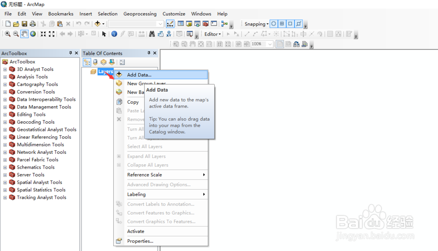Open the Editor dropdown menu

tap(212, 34)
